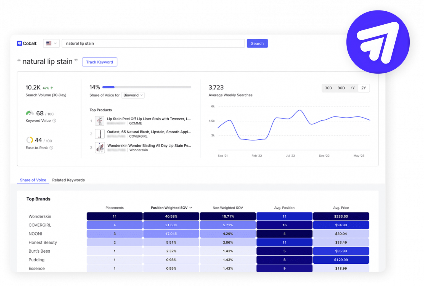Open Lip Stain Peel Off Lip Liner link
424x286 pixels.
[x=149, y=119]
